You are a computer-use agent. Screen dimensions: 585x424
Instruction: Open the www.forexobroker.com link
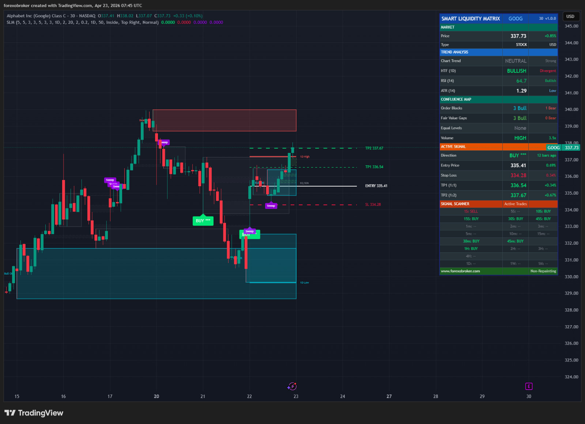tap(460, 271)
